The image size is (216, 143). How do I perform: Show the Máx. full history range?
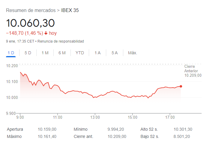(x=133, y=53)
